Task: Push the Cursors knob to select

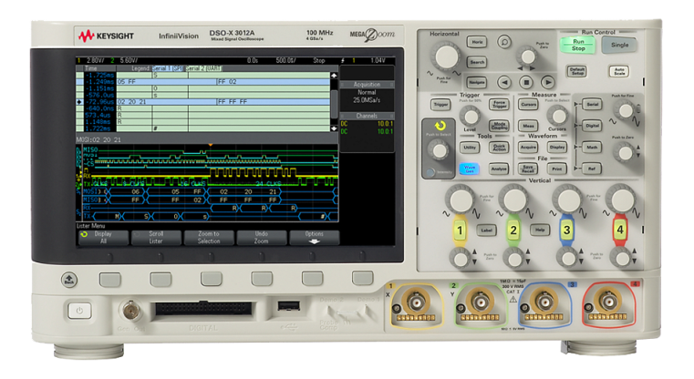Action: coord(557,116)
